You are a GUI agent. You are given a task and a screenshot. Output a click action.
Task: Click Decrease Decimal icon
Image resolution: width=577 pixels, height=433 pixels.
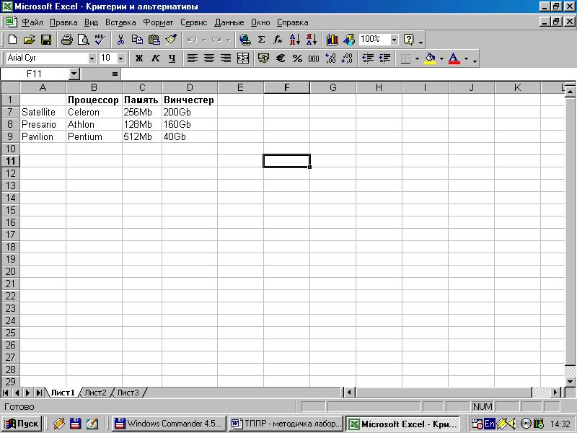[x=347, y=58]
